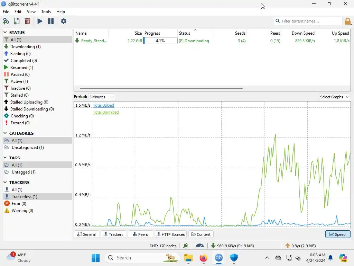The width and height of the screenshot is (354, 266).
Task: Sort by the Down Speed column header
Action: pos(298,33)
